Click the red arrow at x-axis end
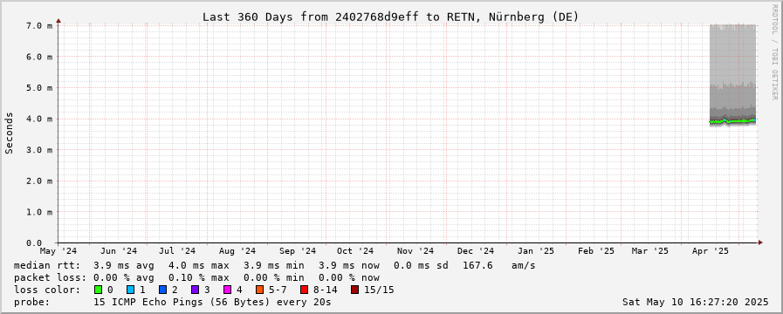The height and width of the screenshot is (314, 783). click(760, 242)
